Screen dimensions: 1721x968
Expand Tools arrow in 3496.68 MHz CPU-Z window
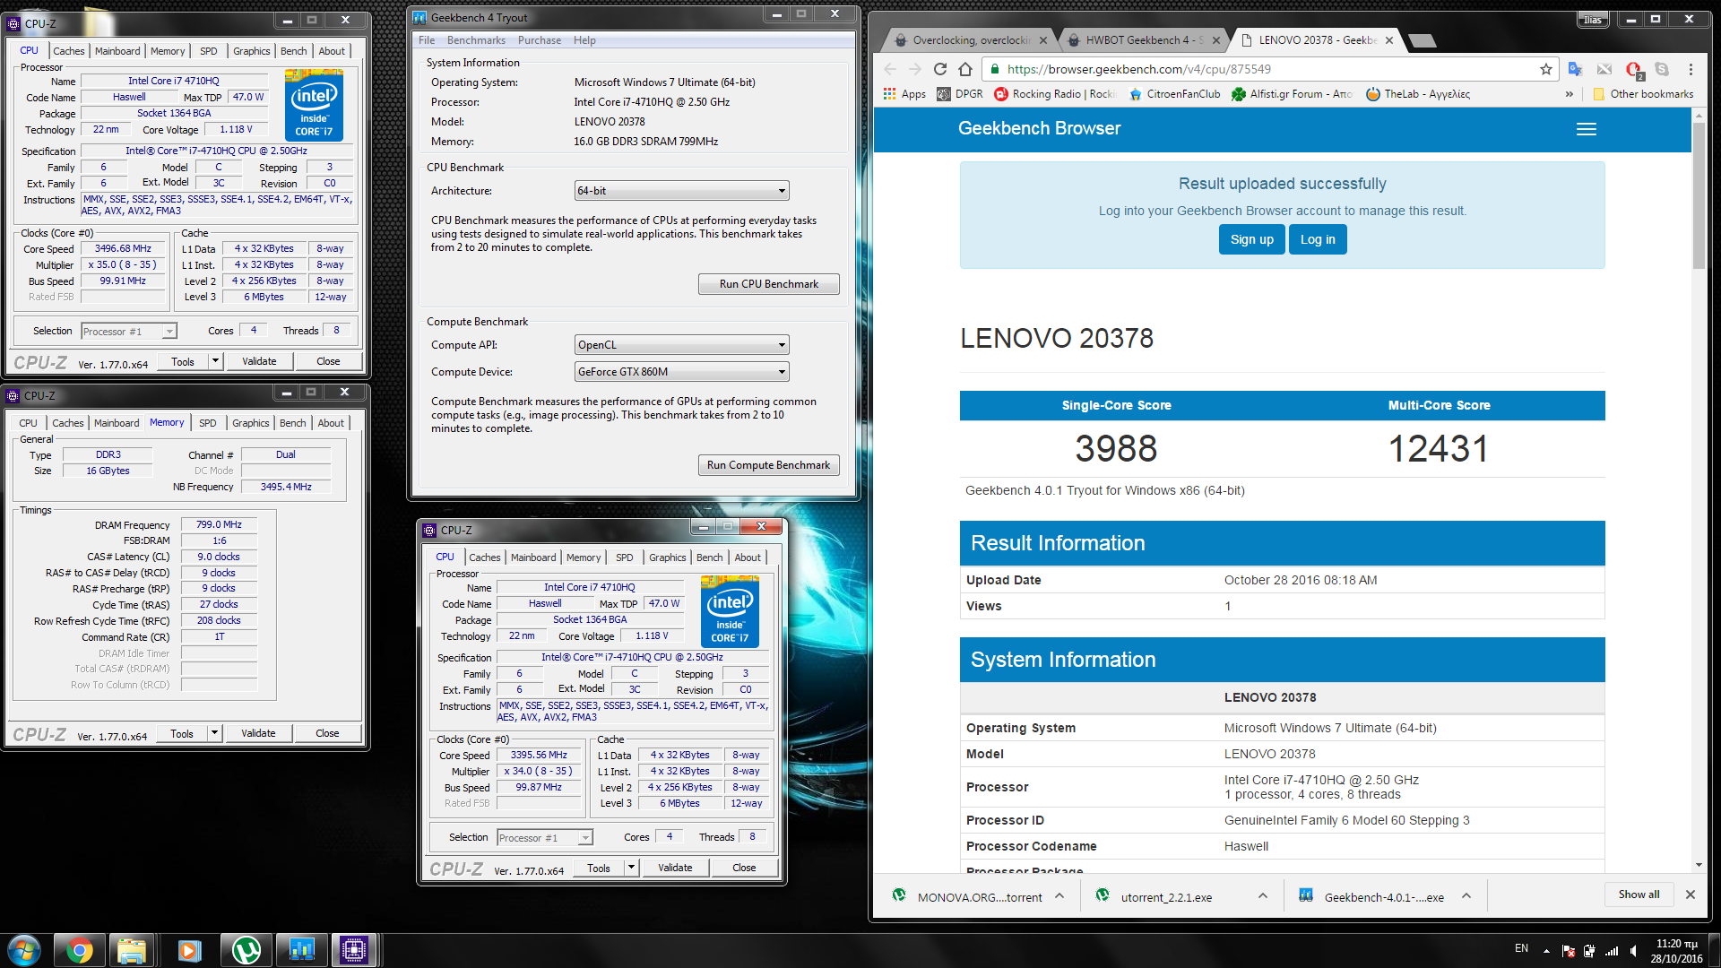pyautogui.click(x=215, y=361)
